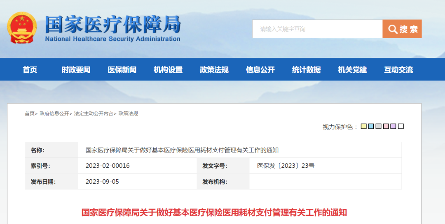
Task: Open 机关党建 navigation item
Action: 352,69
